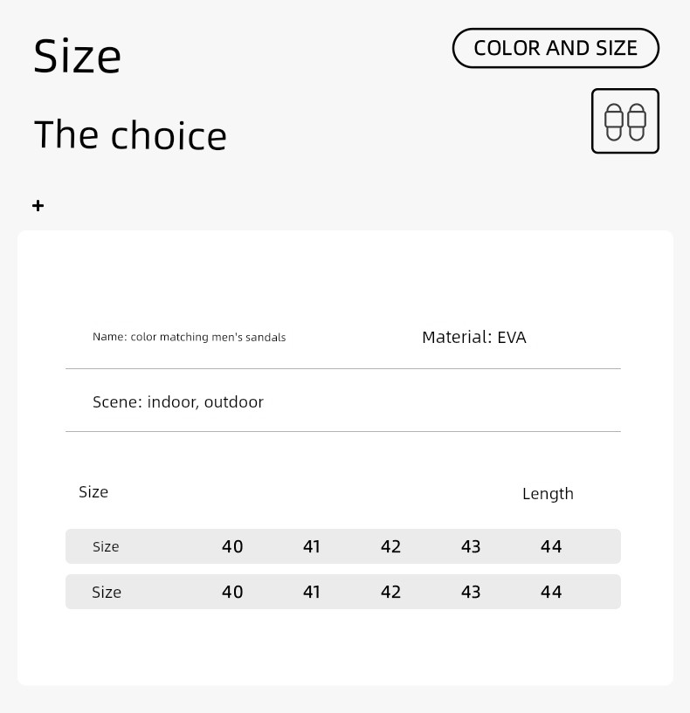The image size is (690, 713).
Task: Pick 44 in second size row
Action: [551, 592]
